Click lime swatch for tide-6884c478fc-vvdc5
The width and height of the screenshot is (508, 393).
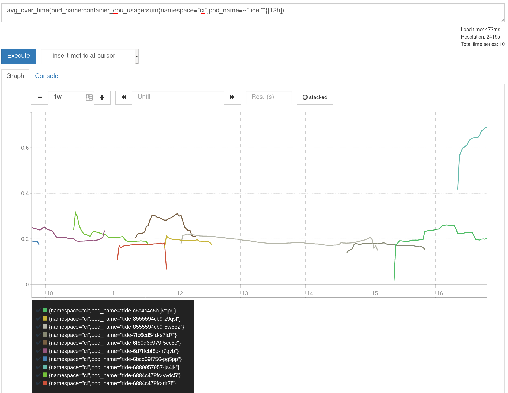point(45,375)
